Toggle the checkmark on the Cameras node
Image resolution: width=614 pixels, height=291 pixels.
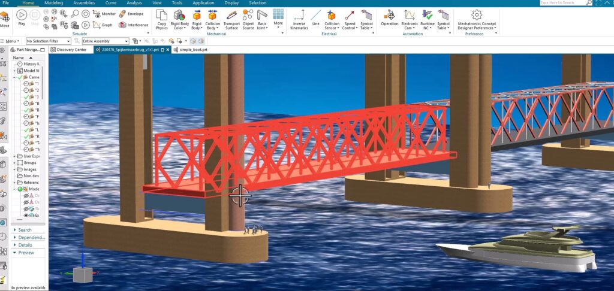point(20,77)
